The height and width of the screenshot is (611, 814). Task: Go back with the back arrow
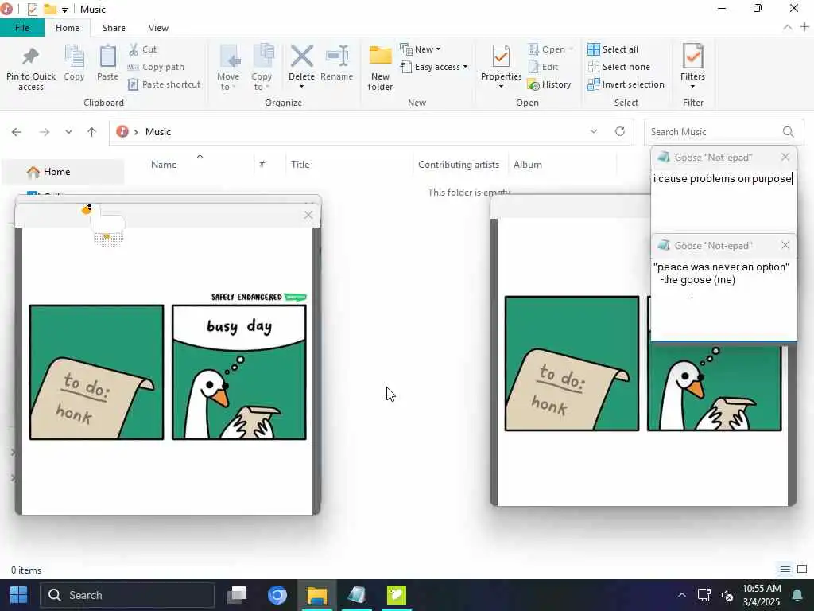(x=17, y=132)
